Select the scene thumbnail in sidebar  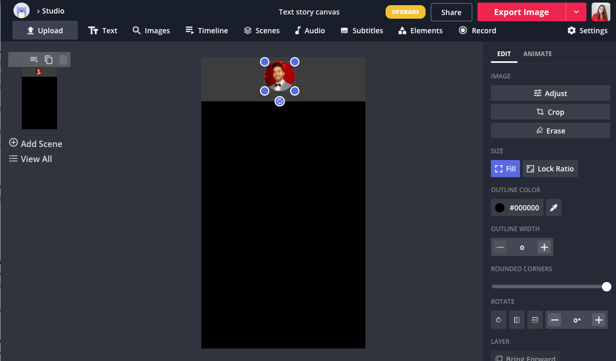pos(39,99)
